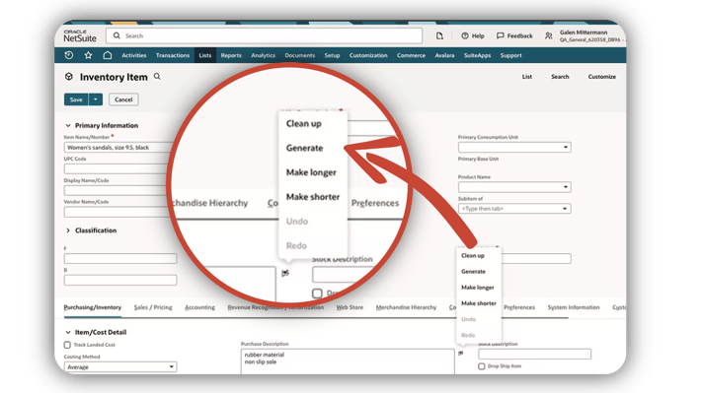Image resolution: width=702 pixels, height=393 pixels.
Task: Click the UPC Code field
Action: click(119, 168)
